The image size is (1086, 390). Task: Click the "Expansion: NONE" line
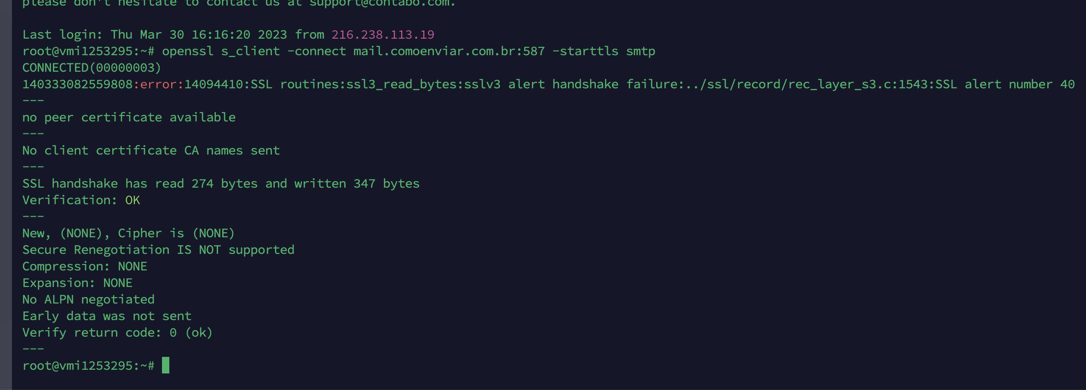point(77,283)
